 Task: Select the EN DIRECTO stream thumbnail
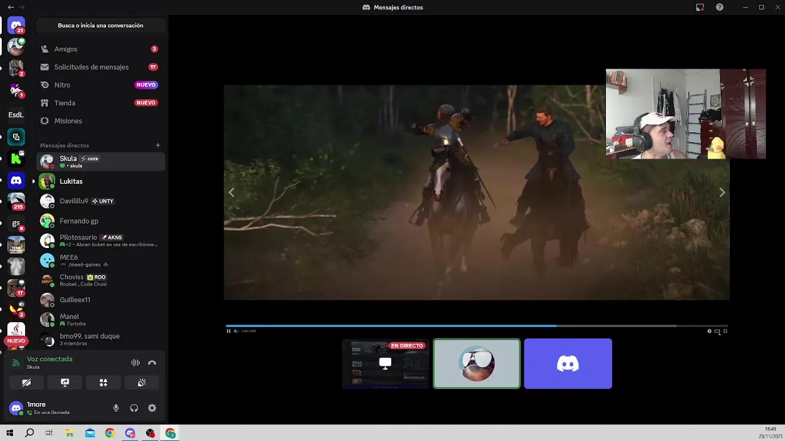click(x=385, y=363)
